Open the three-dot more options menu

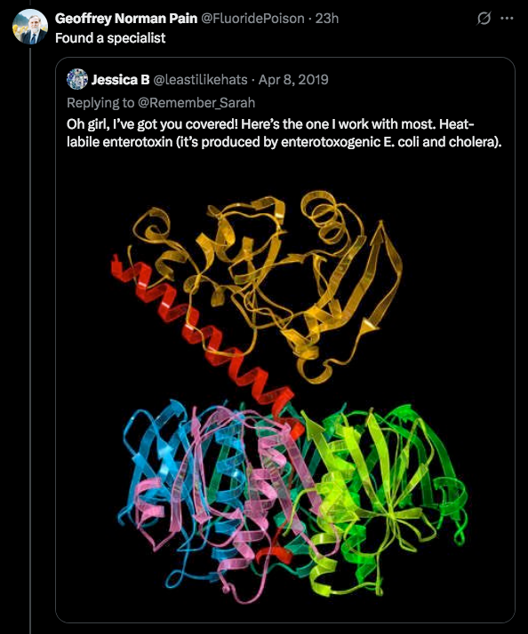pyautogui.click(x=507, y=18)
